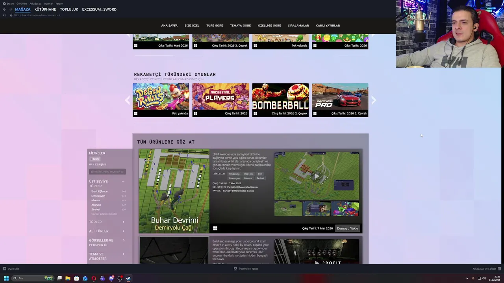Open Task View in the taskbar
The width and height of the screenshot is (504, 283).
(59, 278)
